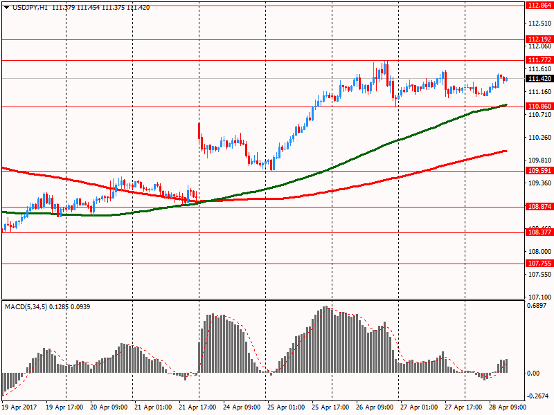Click the red moving average line end

(x=506, y=151)
